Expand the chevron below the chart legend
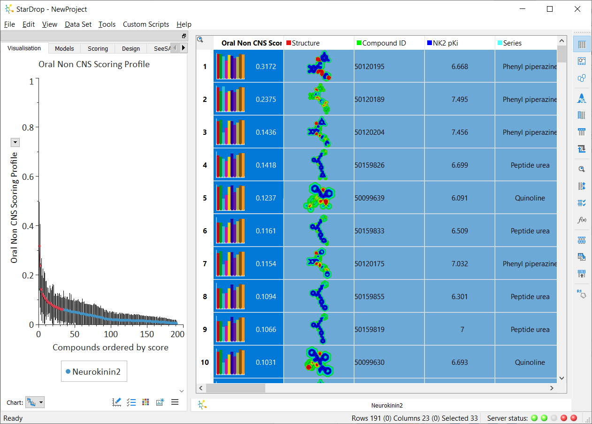The width and height of the screenshot is (592, 424). tap(182, 391)
